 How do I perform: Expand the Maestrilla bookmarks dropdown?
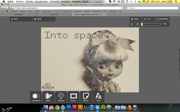[x=98, y=11]
